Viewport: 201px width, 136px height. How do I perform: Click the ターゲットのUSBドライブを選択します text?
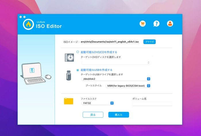click(102, 74)
